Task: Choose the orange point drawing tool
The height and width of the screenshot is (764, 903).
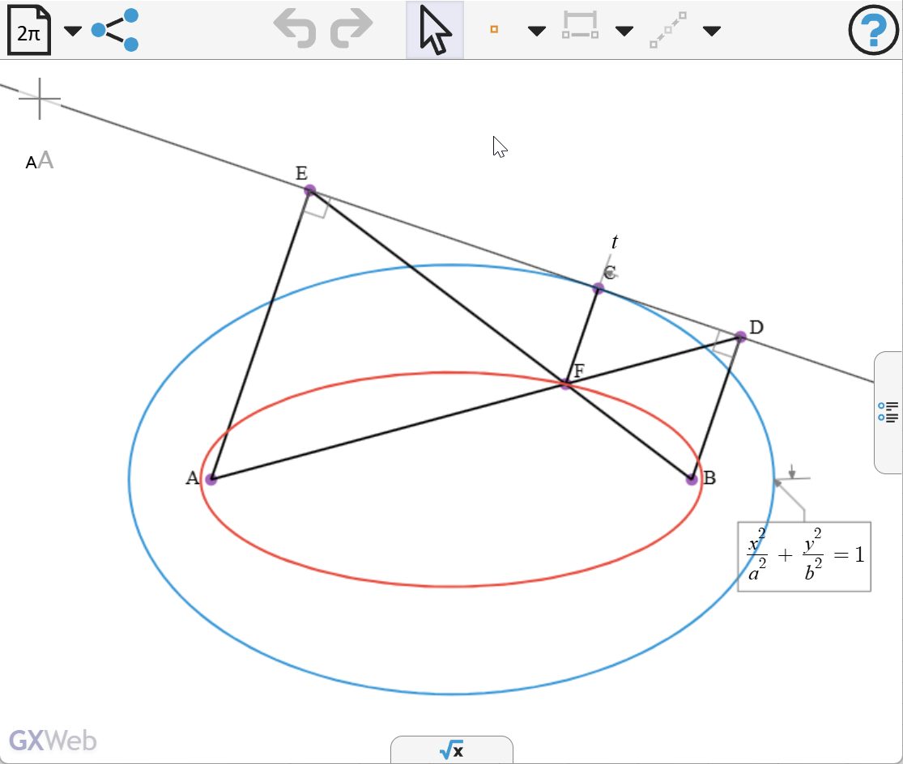Action: click(x=494, y=29)
